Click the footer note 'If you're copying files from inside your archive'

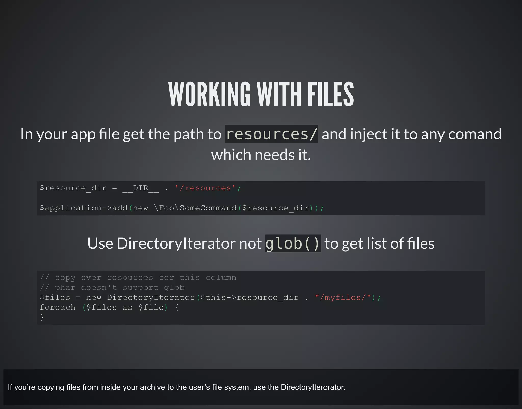[x=176, y=387]
